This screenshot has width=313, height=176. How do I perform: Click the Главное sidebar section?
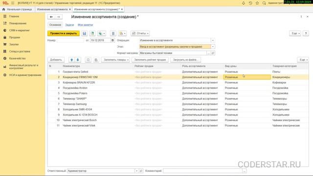click(14, 16)
